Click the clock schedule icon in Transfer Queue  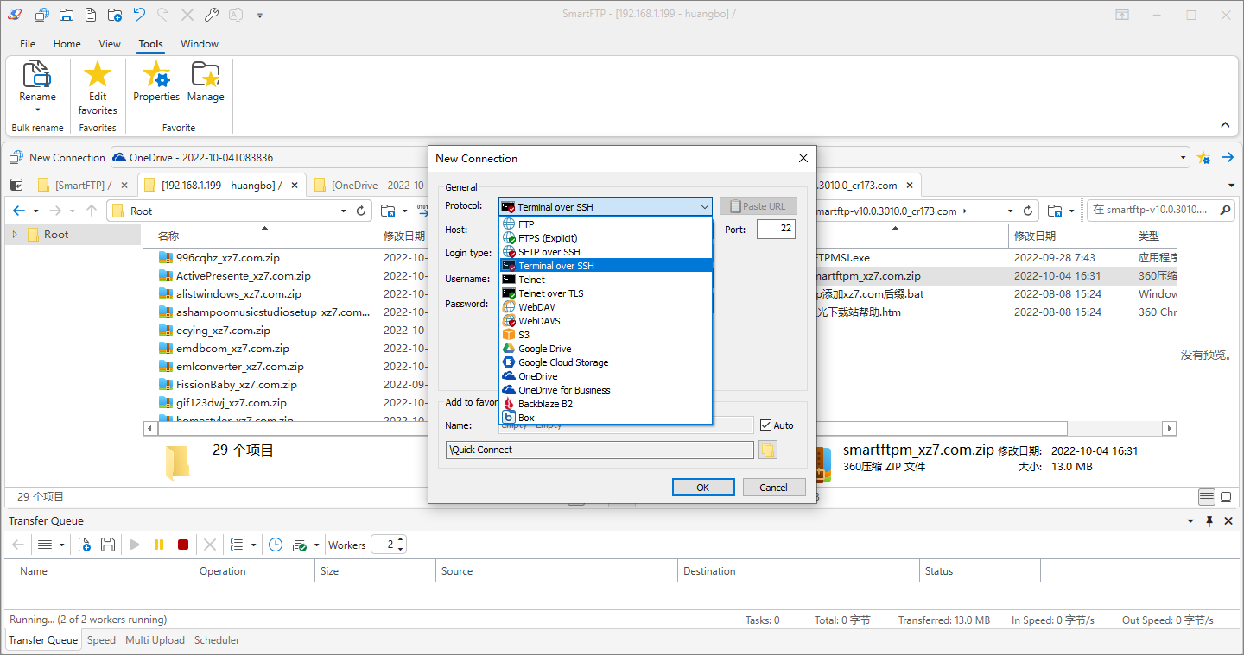click(276, 545)
